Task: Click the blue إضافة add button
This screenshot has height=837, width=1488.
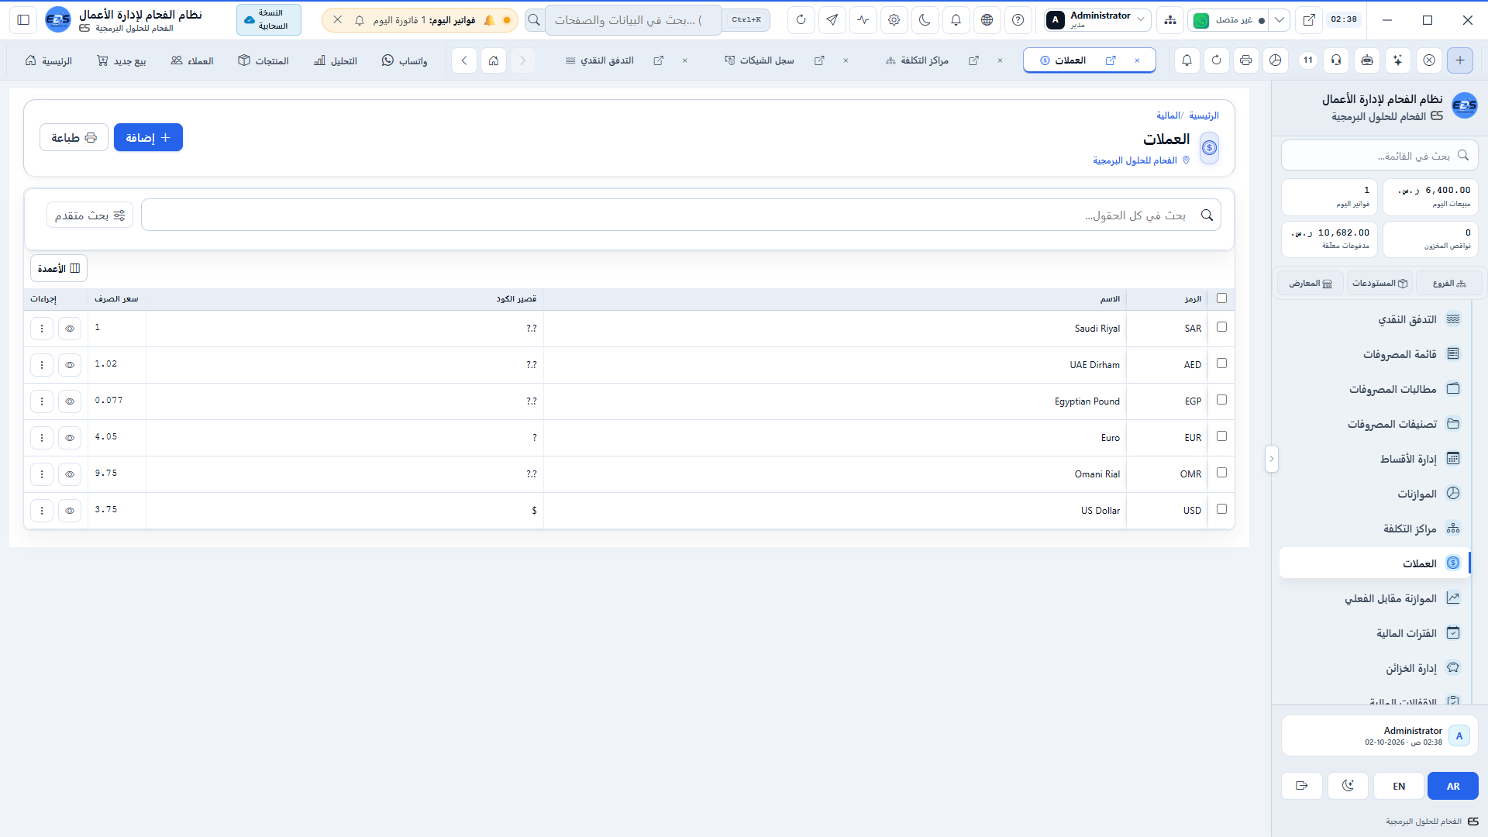Action: click(148, 137)
